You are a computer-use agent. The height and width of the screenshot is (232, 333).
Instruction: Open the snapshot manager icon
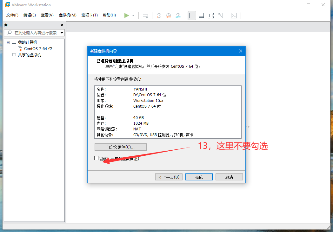click(x=178, y=16)
